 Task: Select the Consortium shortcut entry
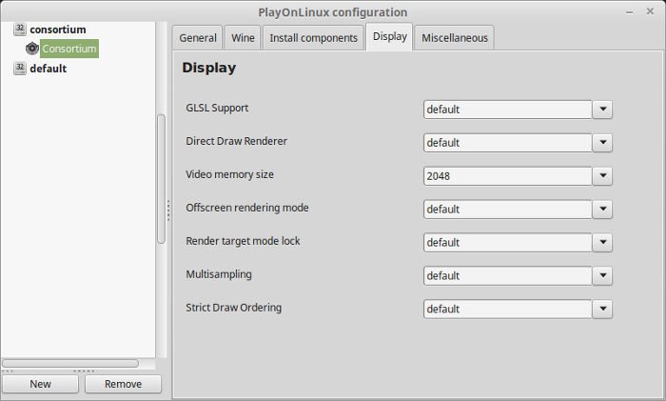(x=69, y=49)
